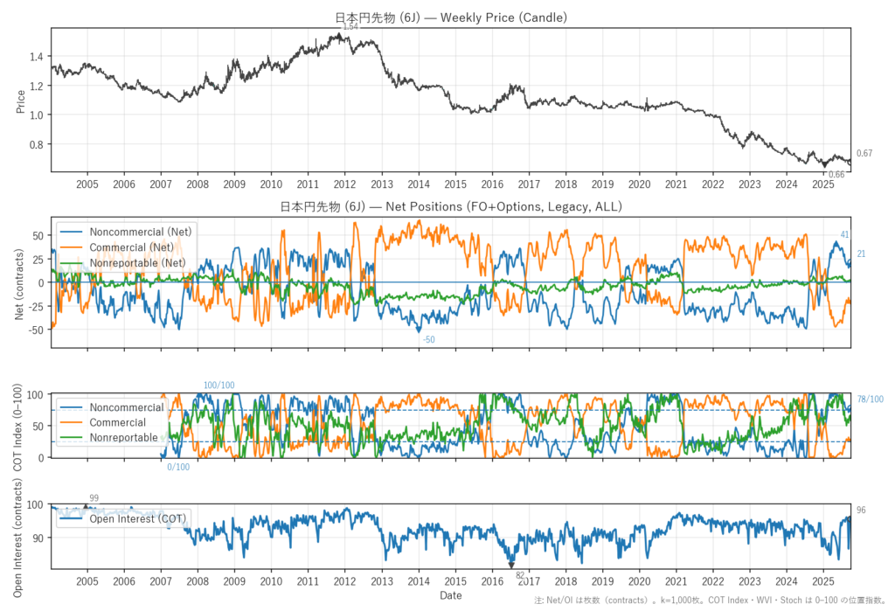This screenshot has width=895, height=611.
Task: Click the -50 net position low annotation
Action: pyautogui.click(x=428, y=339)
